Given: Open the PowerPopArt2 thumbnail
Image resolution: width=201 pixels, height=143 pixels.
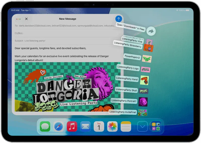Looking at the screenshot, I should [x=147, y=59].
